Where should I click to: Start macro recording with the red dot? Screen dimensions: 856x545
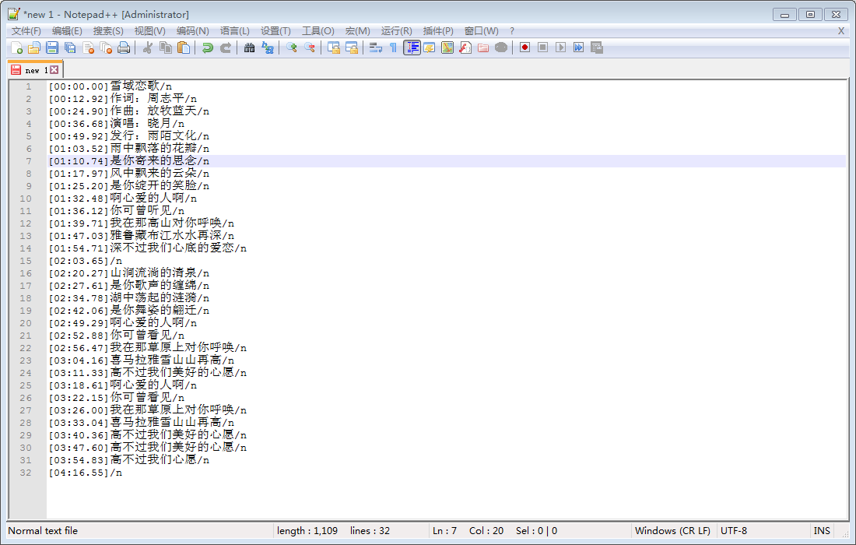[524, 47]
